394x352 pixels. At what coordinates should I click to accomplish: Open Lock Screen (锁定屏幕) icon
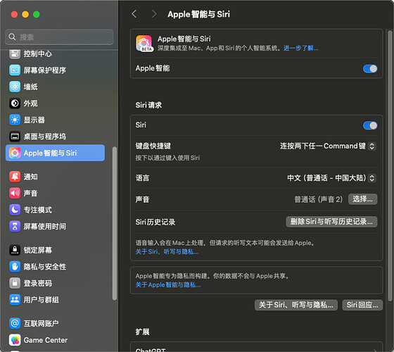tap(15, 250)
